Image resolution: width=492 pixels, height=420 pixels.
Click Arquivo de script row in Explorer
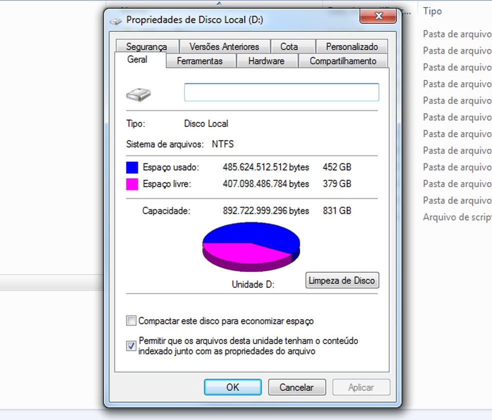(457, 217)
